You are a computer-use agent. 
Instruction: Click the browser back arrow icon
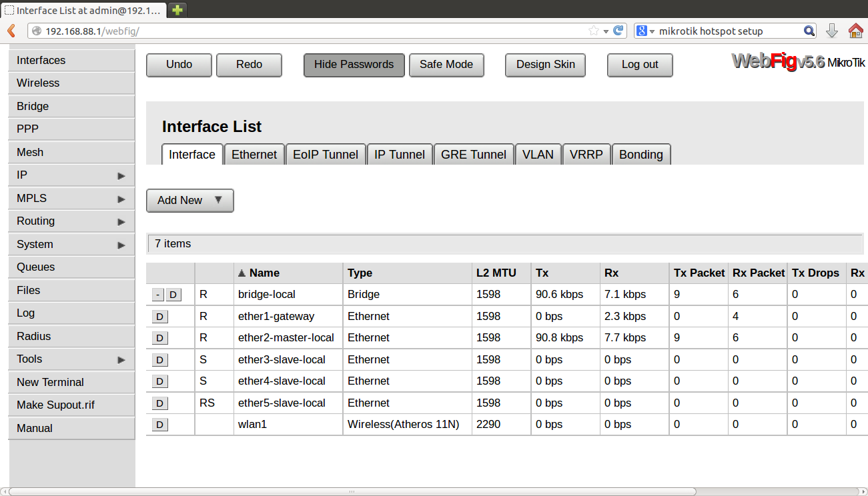point(11,31)
